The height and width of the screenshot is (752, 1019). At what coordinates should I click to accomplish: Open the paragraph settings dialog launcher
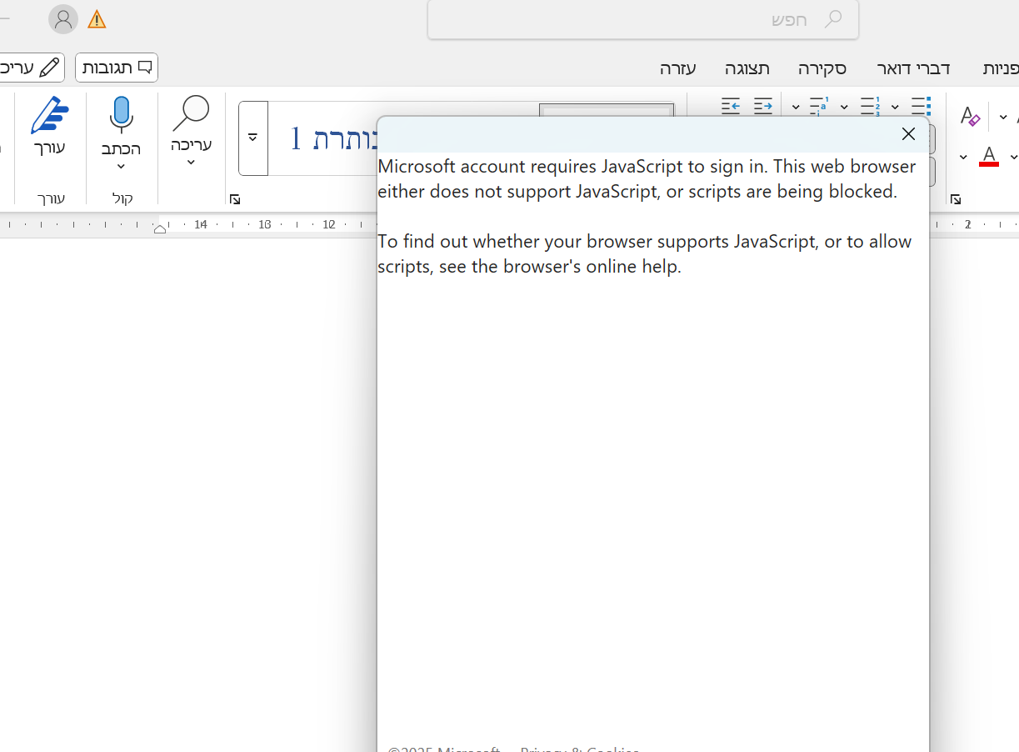click(956, 199)
